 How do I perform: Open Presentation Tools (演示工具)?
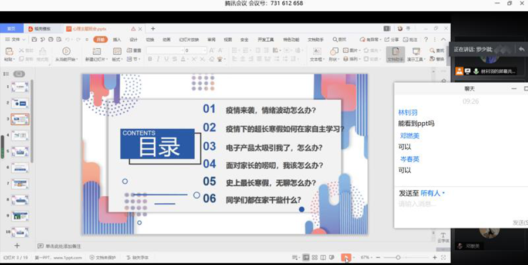point(415,54)
